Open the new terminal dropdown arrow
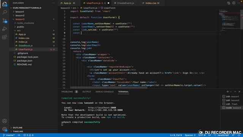This screenshot has width=243, height=137. pyautogui.click(x=231, y=92)
